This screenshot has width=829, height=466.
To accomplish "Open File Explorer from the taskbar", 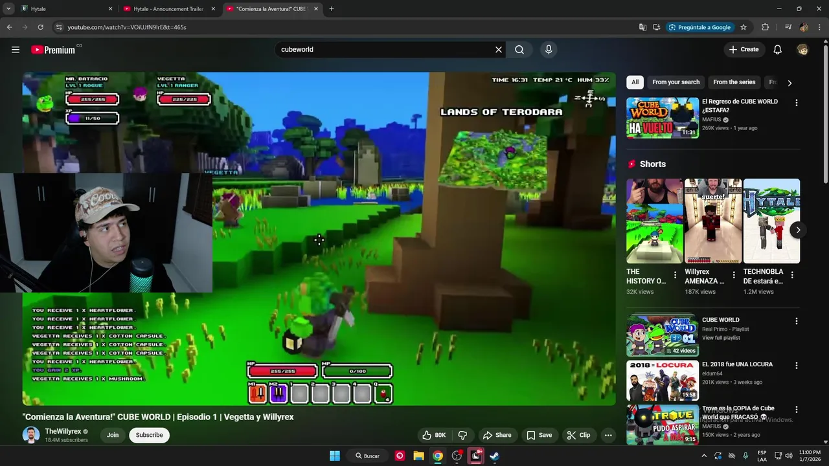I will coord(418,456).
